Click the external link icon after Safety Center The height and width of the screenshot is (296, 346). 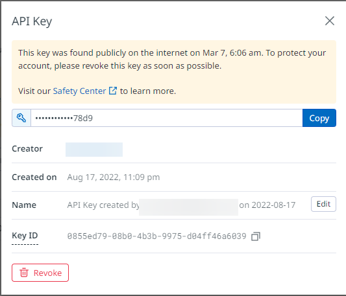click(113, 91)
